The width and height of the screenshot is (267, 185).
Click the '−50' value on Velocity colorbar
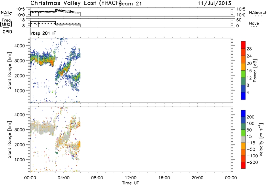click(251, 149)
